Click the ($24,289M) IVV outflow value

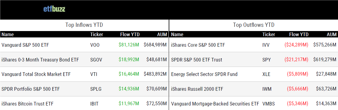(x=297, y=45)
